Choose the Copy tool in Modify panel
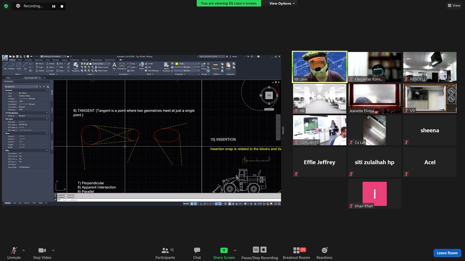 39,67
